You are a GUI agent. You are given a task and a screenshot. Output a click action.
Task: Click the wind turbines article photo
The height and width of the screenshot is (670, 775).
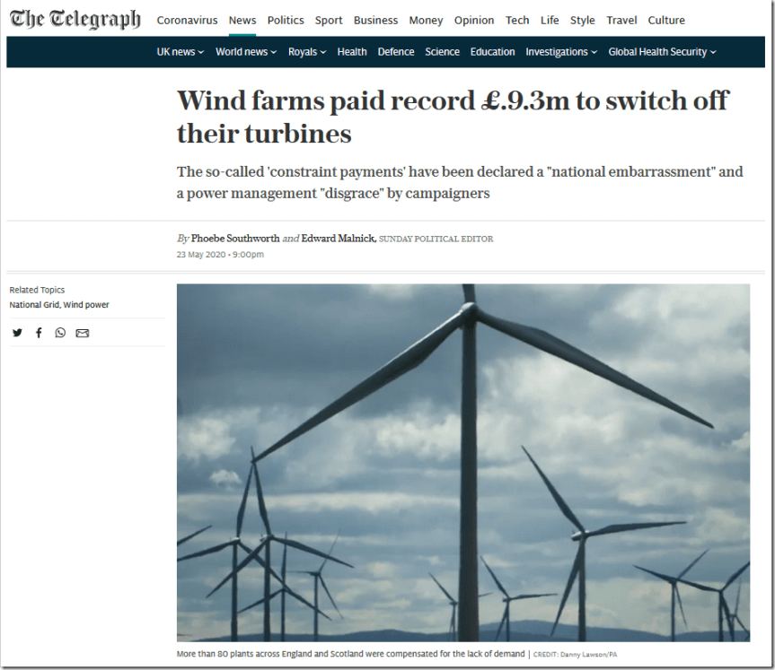click(462, 464)
